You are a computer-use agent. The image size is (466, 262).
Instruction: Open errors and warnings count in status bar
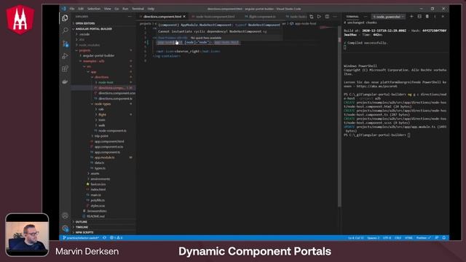click(116, 238)
